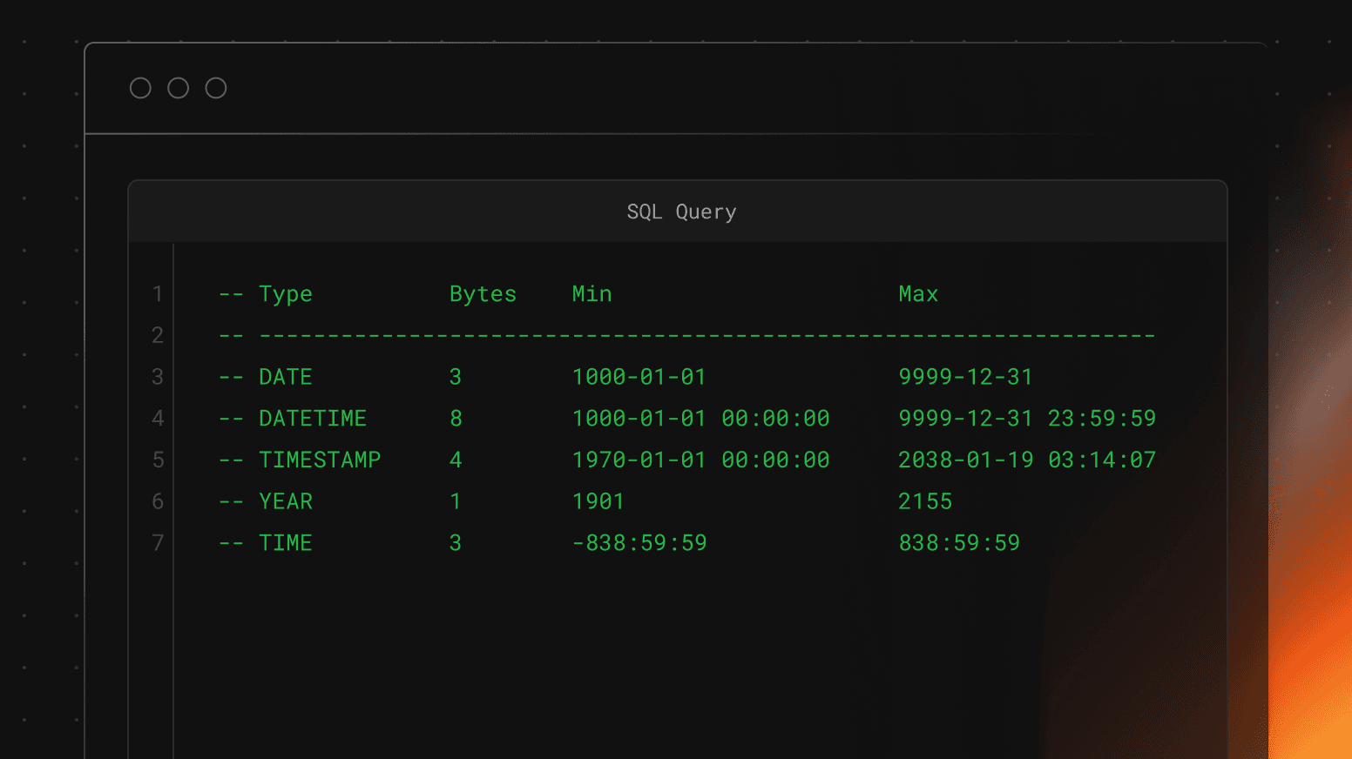Click the max value 9999-12-31
This screenshot has width=1352, height=759.
(965, 376)
